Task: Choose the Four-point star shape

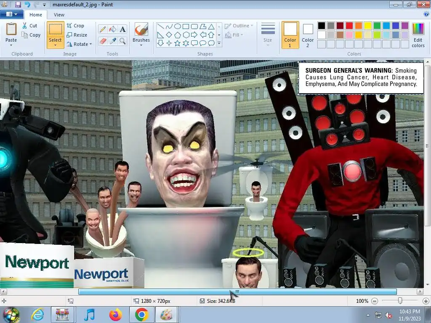Action: (x=169, y=43)
